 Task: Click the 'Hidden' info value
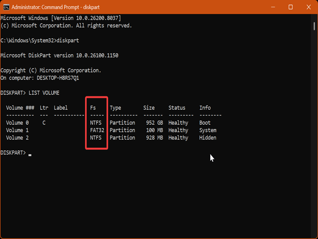tap(207, 138)
